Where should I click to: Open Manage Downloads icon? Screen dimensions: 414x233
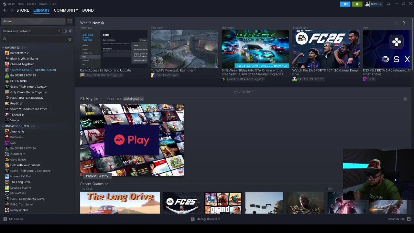coord(193,219)
